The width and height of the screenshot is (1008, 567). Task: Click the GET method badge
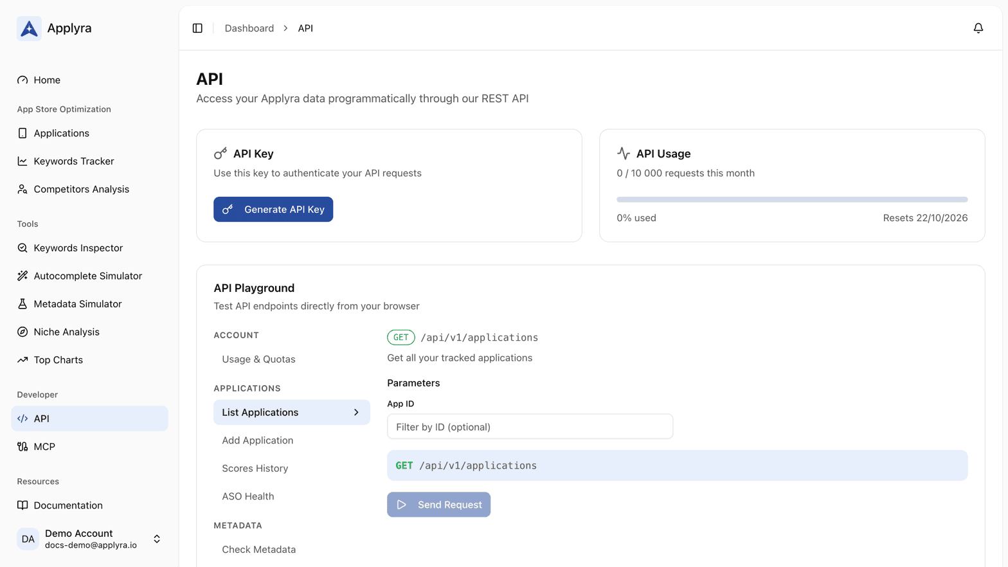pyautogui.click(x=401, y=337)
